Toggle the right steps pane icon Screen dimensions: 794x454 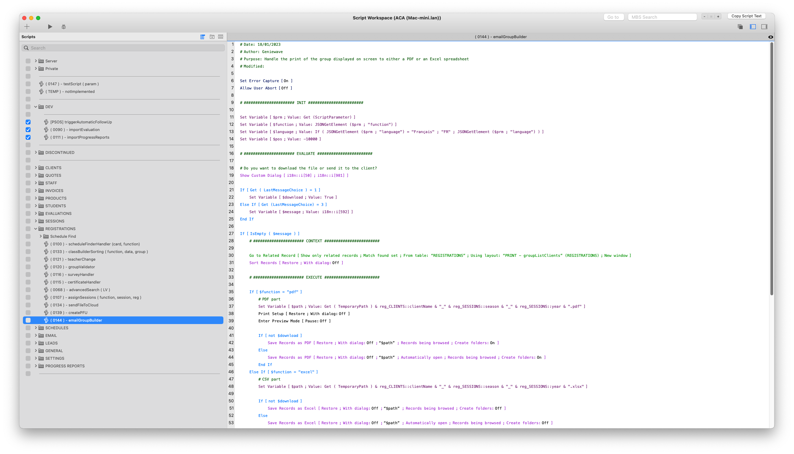764,27
